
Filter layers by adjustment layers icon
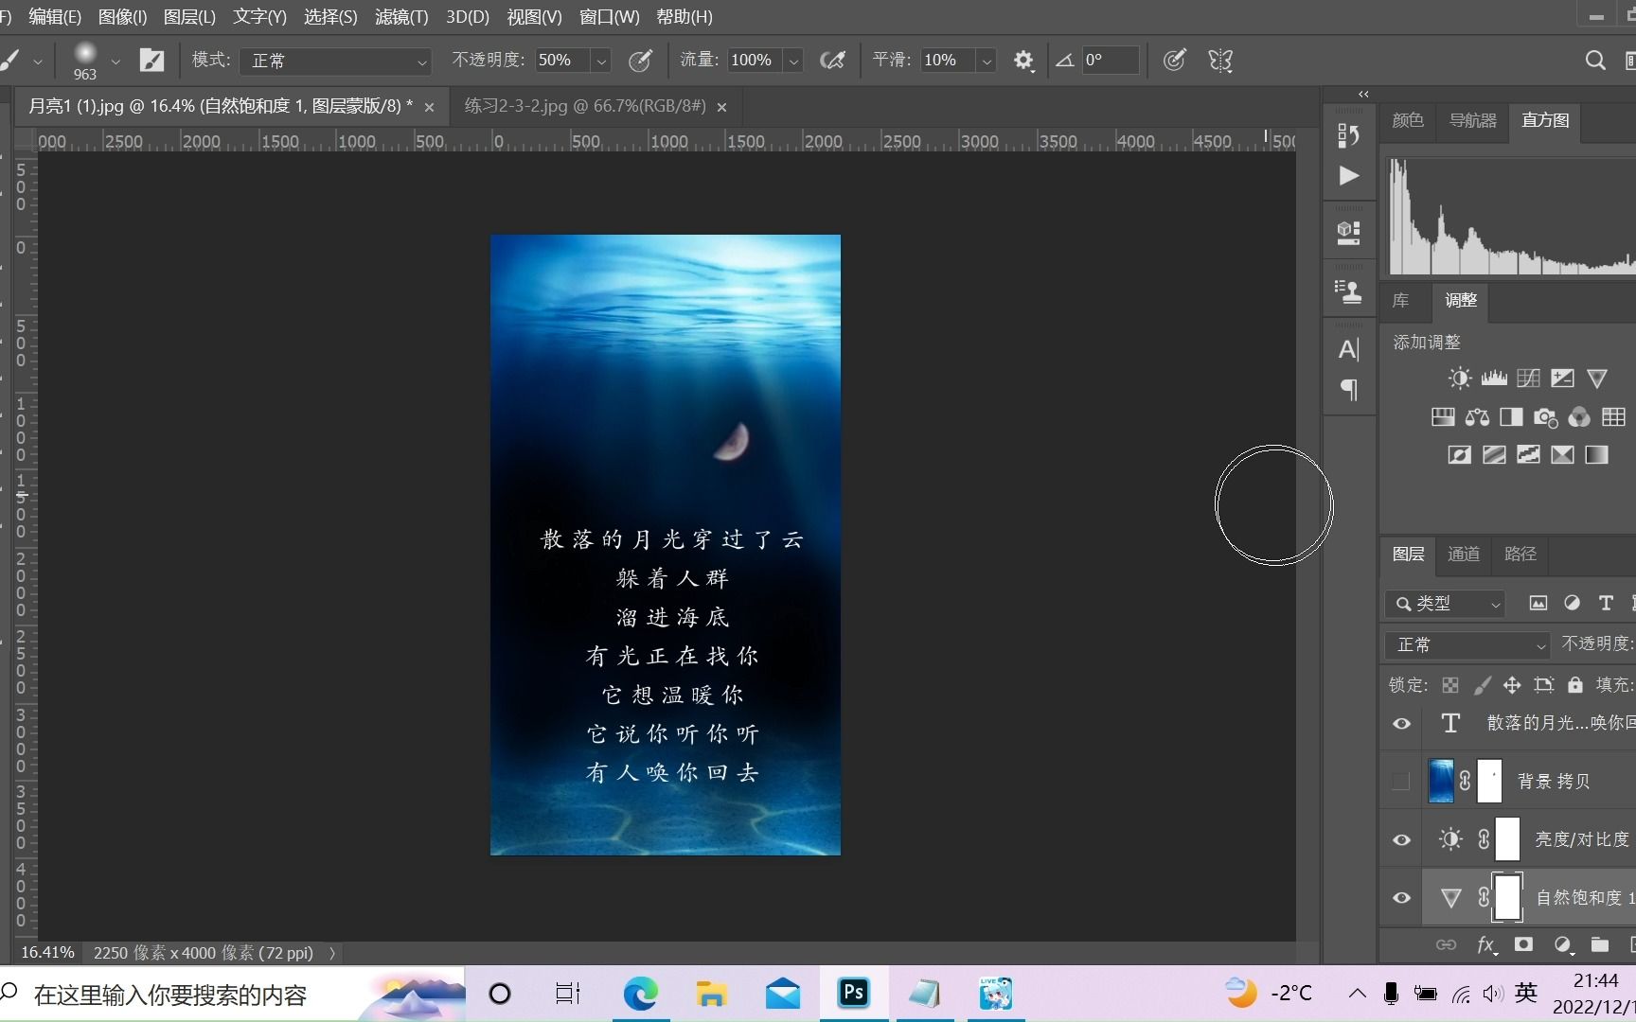[1573, 603]
